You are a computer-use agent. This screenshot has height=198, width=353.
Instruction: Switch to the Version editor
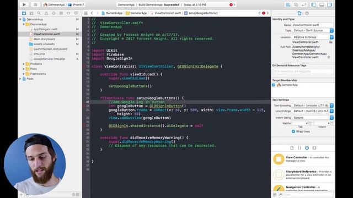coord(304,5)
